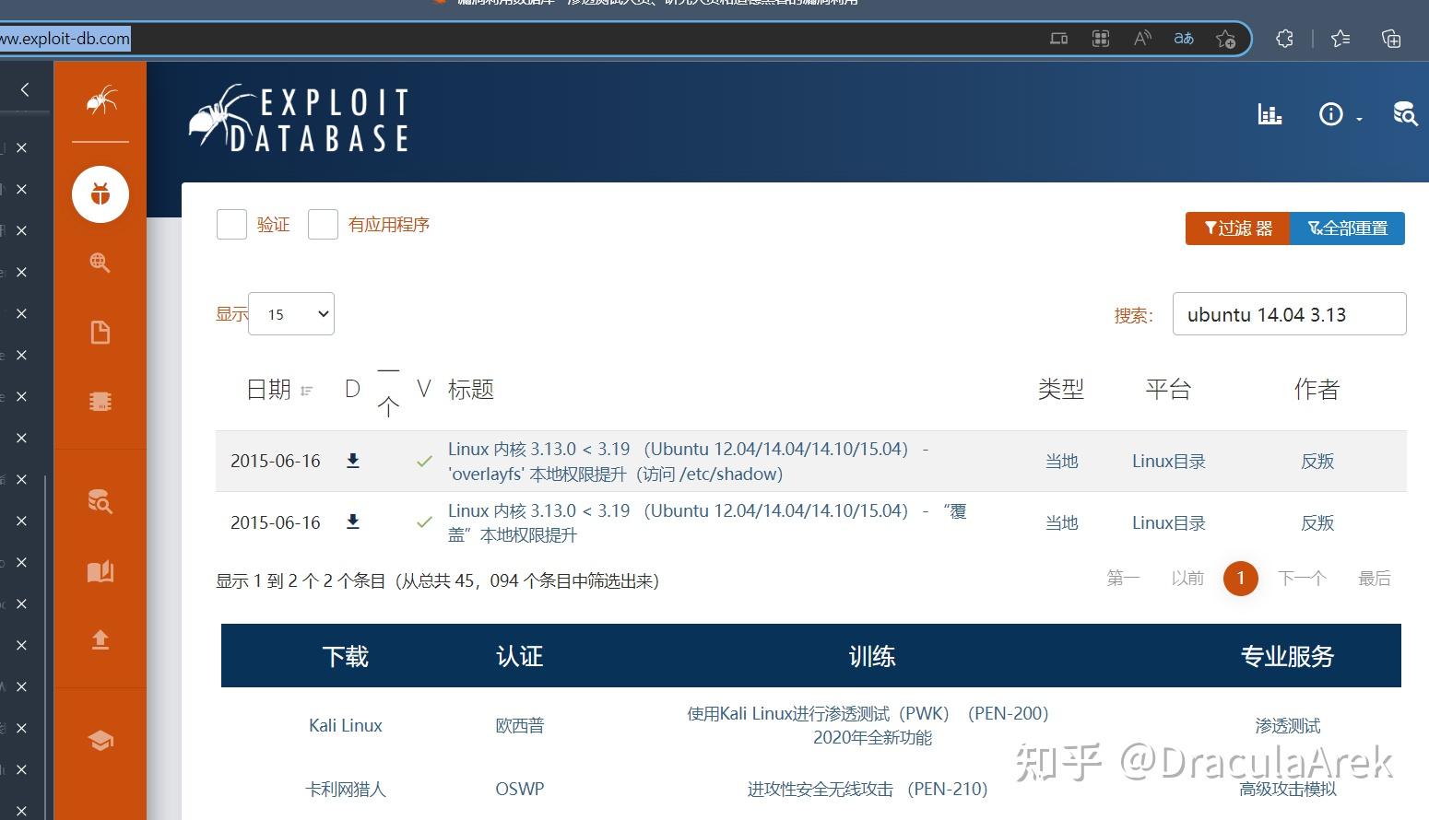
Task: Click the 训练 footer heading
Action: 872,656
